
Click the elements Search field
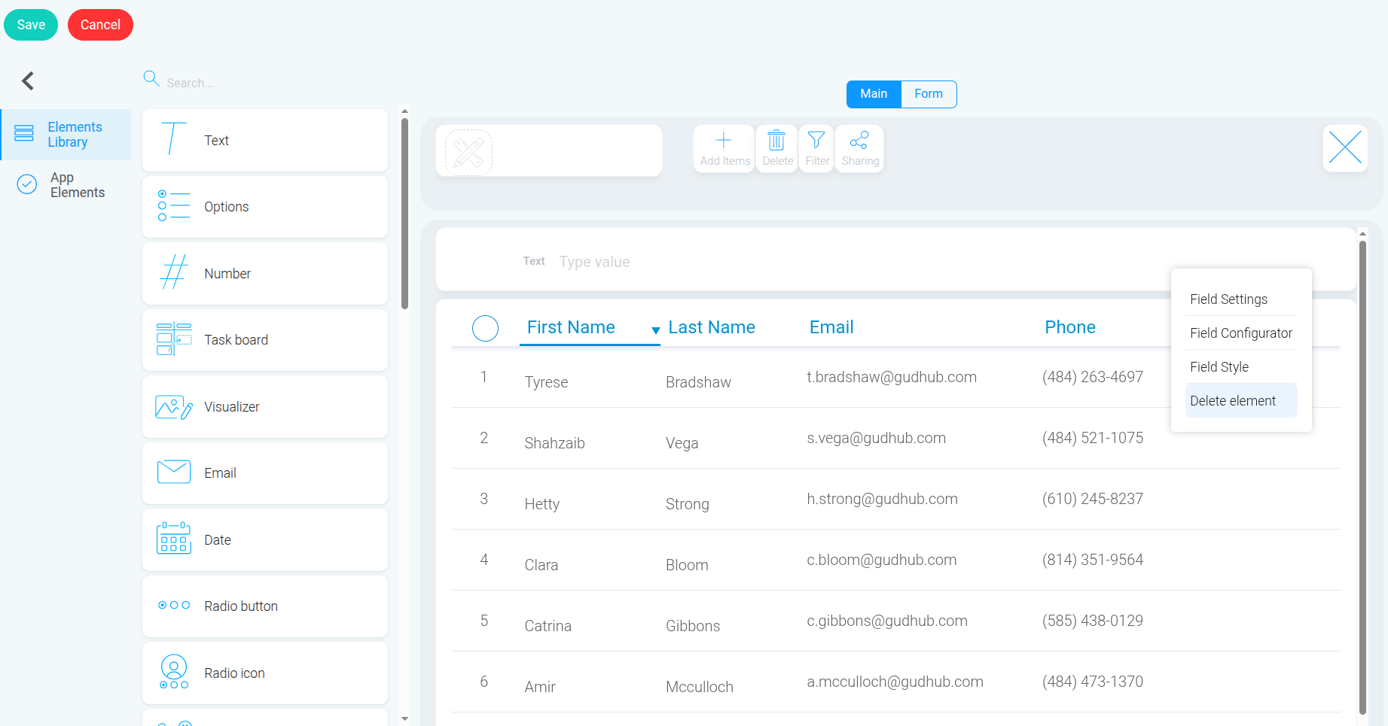[275, 83]
